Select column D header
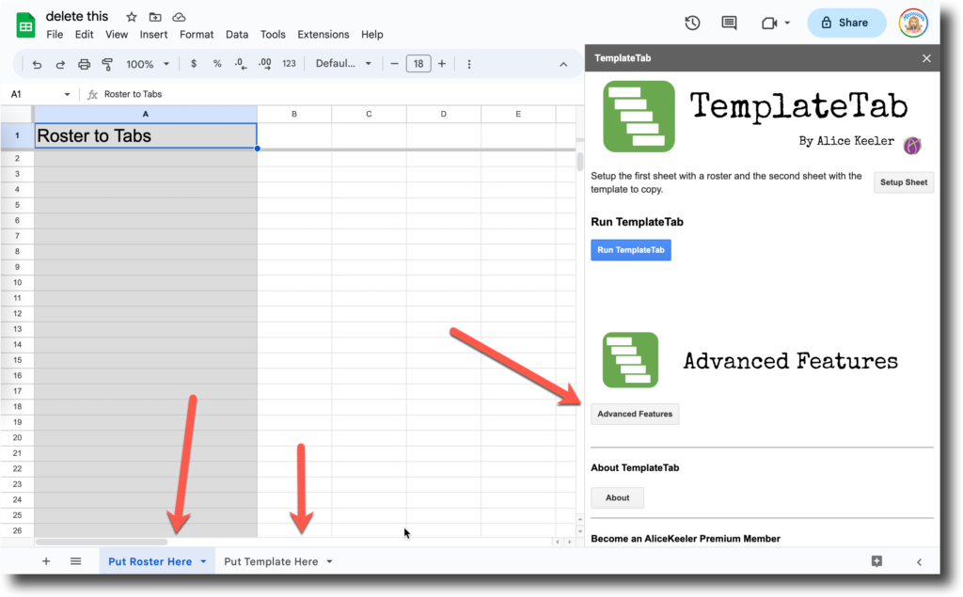This screenshot has height=597, width=963. coord(444,115)
